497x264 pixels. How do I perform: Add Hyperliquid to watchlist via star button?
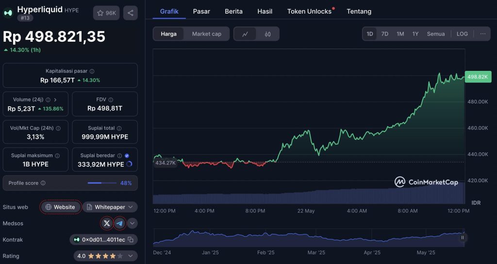click(106, 13)
